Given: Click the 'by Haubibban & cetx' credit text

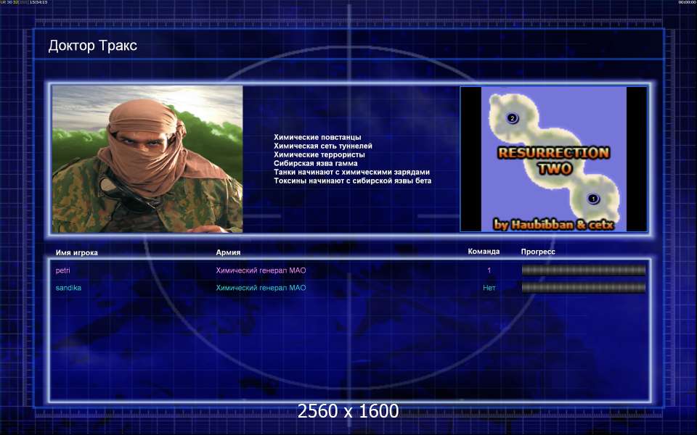Looking at the screenshot, I should tap(554, 225).
